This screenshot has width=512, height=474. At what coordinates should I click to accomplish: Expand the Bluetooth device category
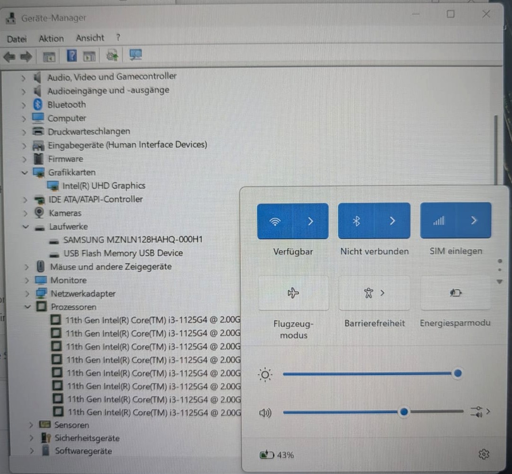[24, 105]
